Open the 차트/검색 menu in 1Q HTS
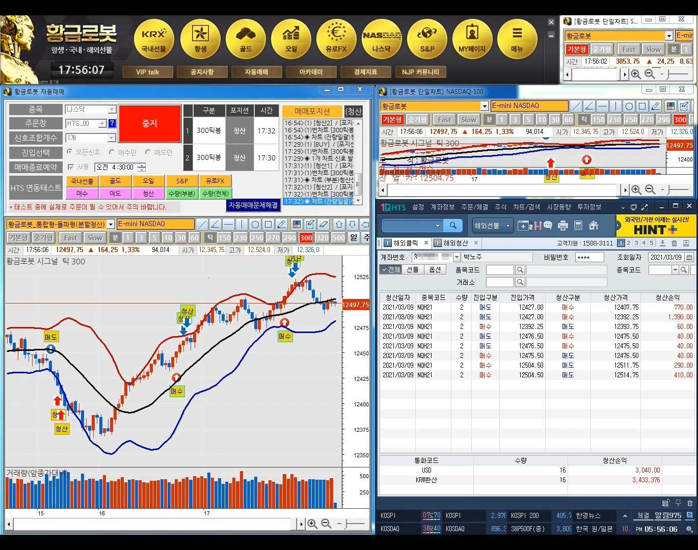Image resolution: width=698 pixels, height=550 pixels. 526,207
